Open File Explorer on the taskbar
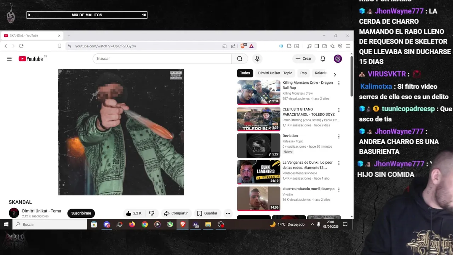 208,224
